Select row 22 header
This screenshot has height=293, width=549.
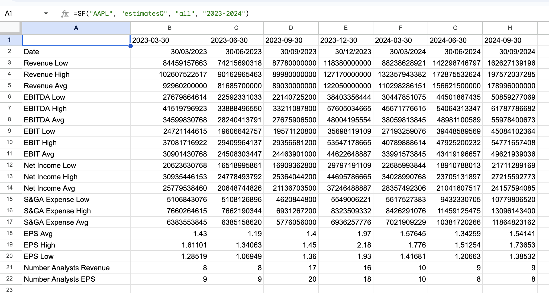pos(11,279)
